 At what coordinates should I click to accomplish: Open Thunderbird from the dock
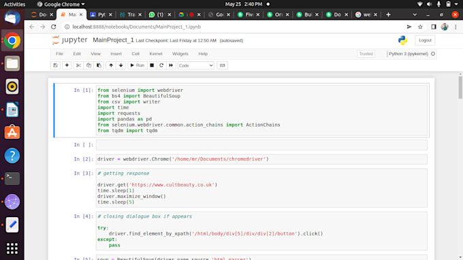[x=12, y=18]
